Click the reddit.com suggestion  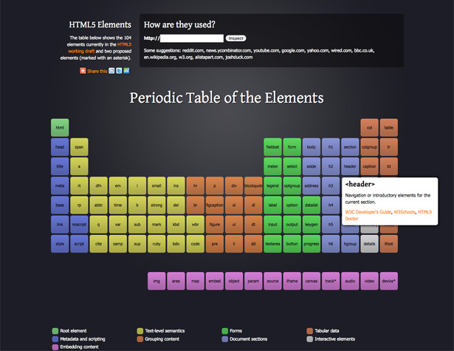tap(193, 50)
